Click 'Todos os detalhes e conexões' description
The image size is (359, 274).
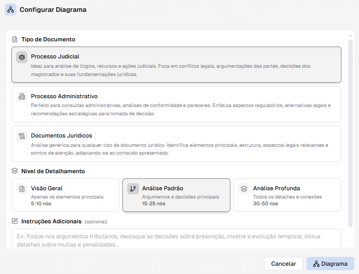[x=288, y=197]
